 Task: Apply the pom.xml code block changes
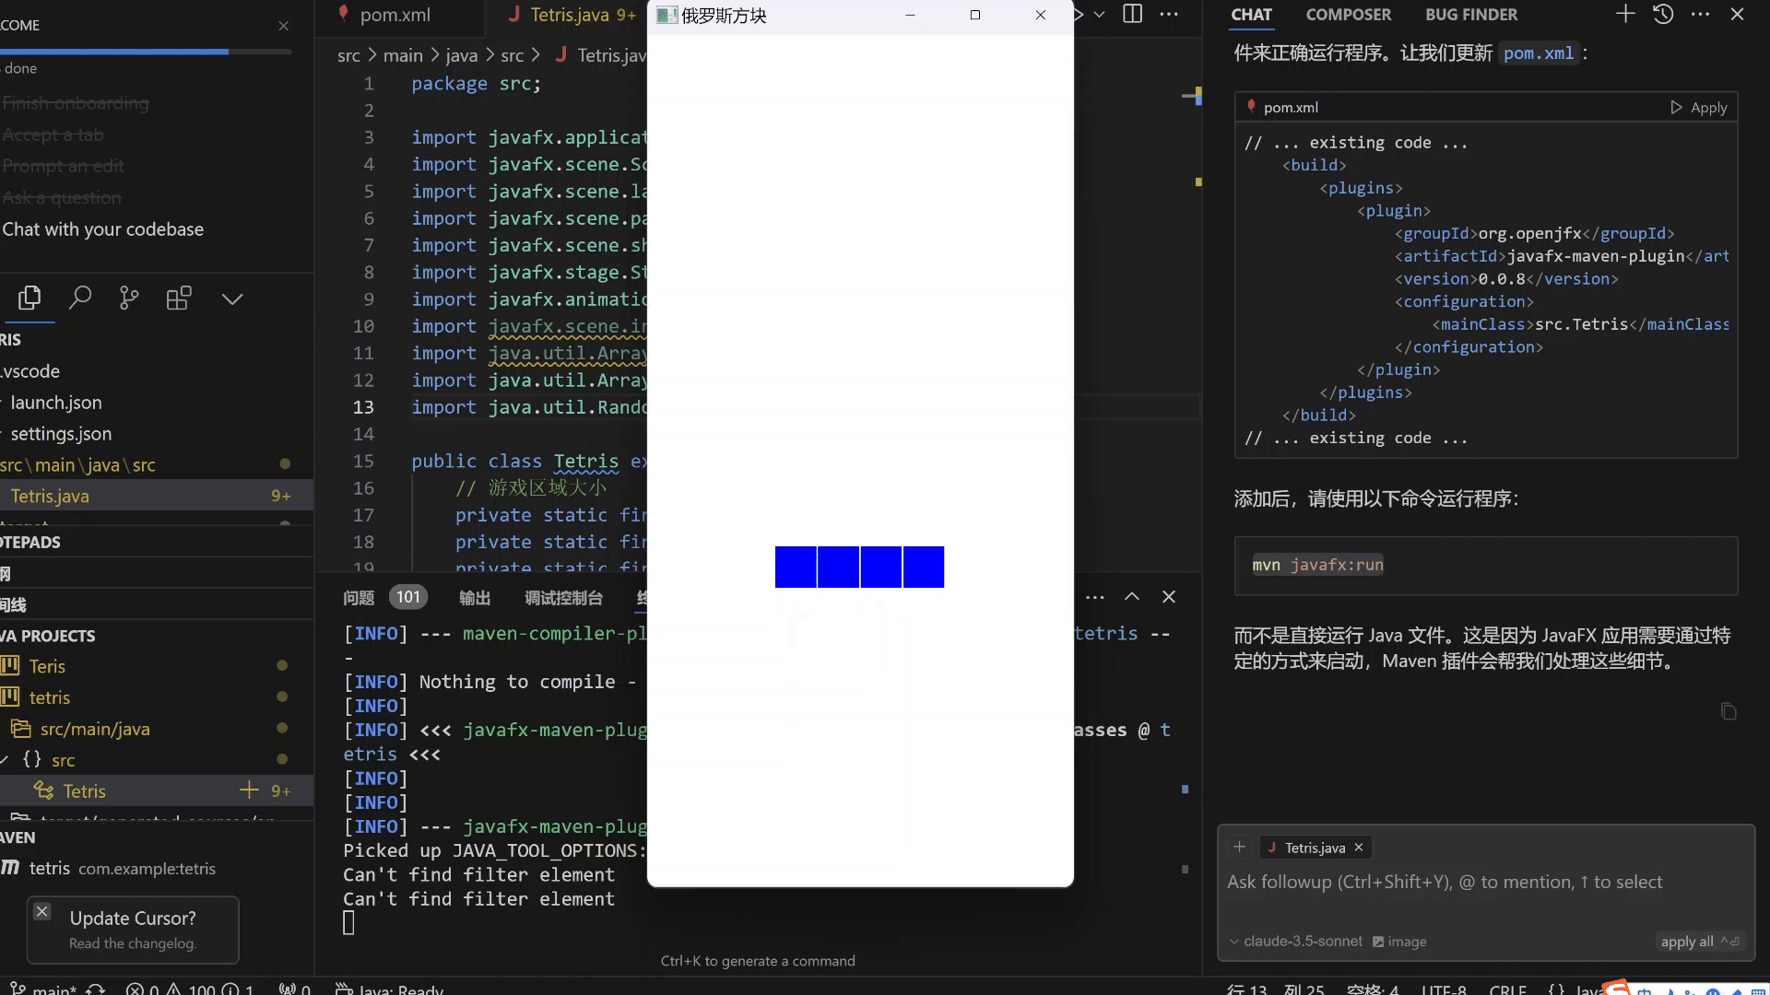[1699, 108]
